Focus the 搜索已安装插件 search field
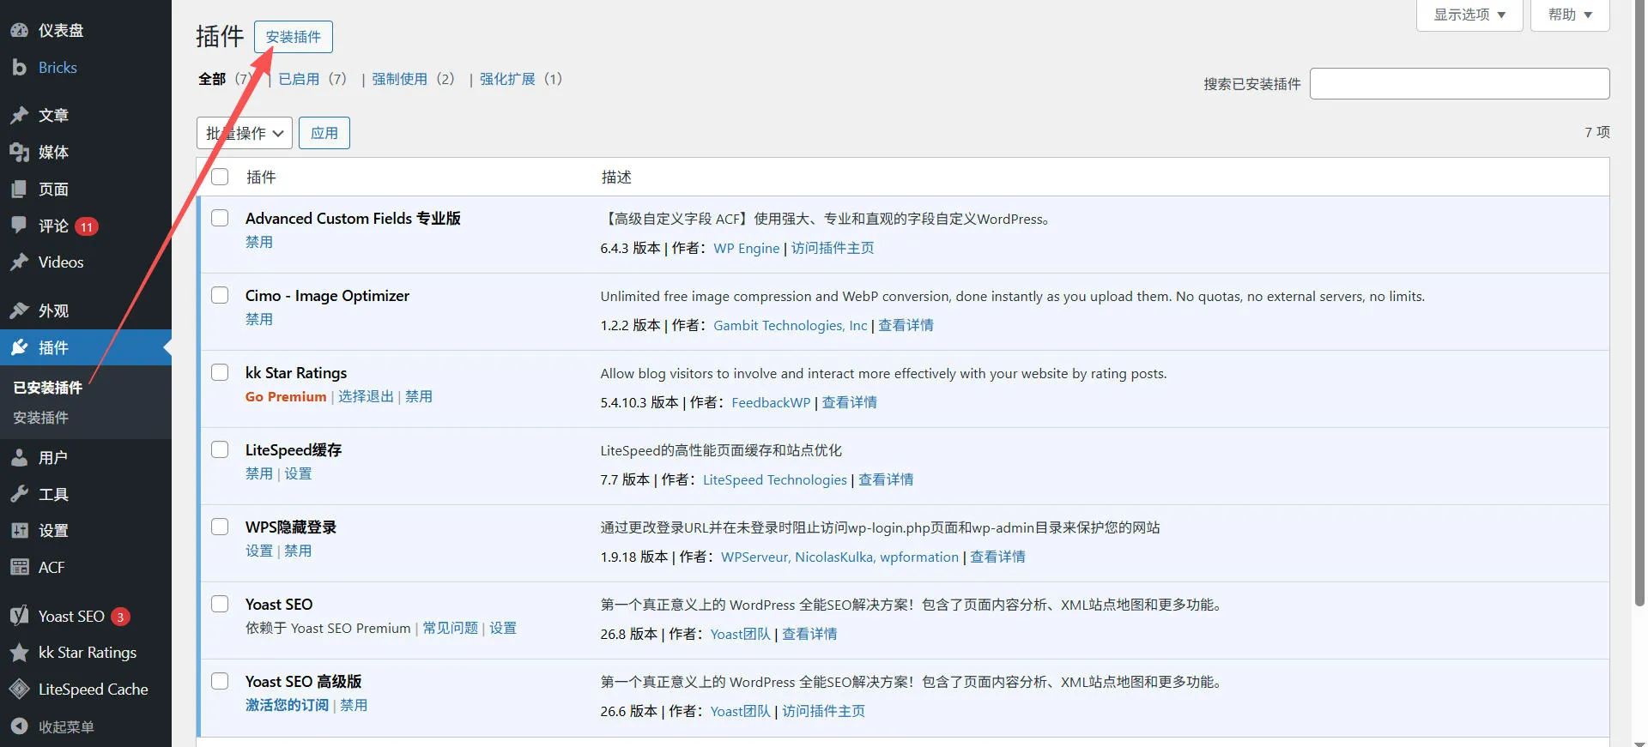1648x747 pixels. pyautogui.click(x=1459, y=83)
